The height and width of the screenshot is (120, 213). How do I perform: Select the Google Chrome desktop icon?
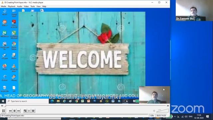pyautogui.click(x=14, y=46)
